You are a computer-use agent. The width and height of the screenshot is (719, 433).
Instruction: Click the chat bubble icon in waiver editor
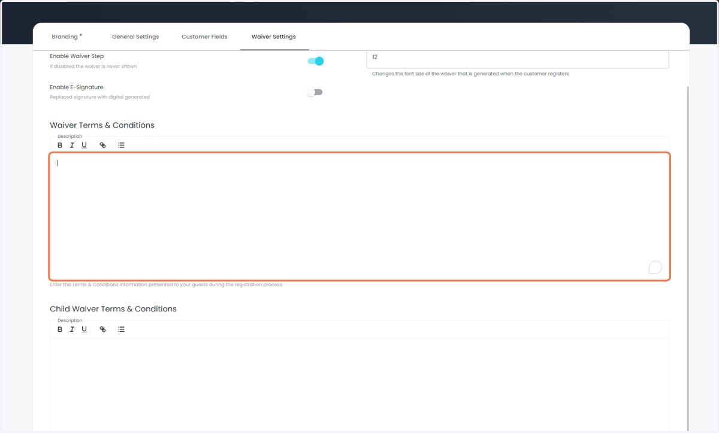click(655, 267)
